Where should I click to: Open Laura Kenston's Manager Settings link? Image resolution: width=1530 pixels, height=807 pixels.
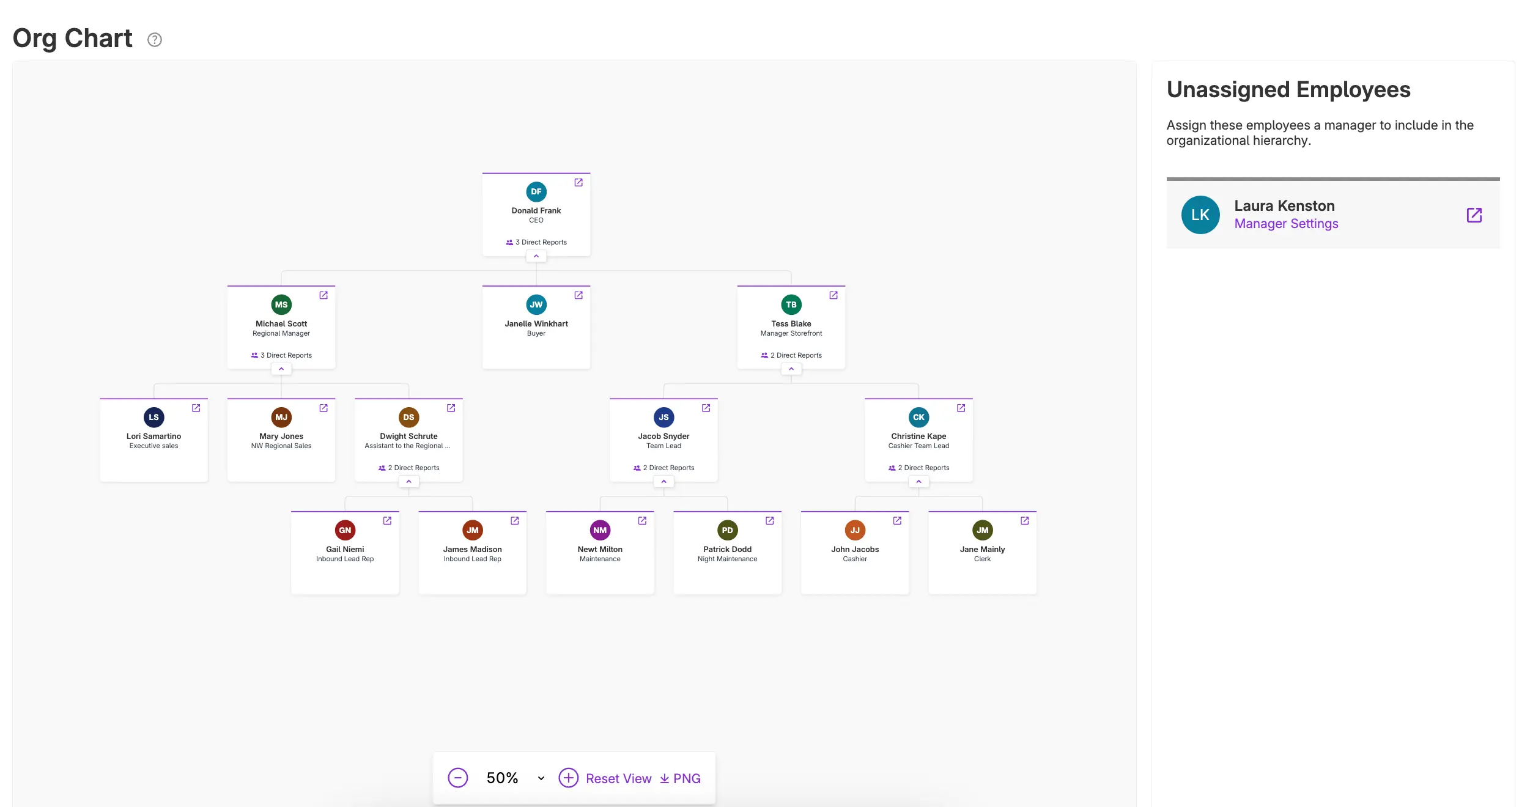[1286, 224]
